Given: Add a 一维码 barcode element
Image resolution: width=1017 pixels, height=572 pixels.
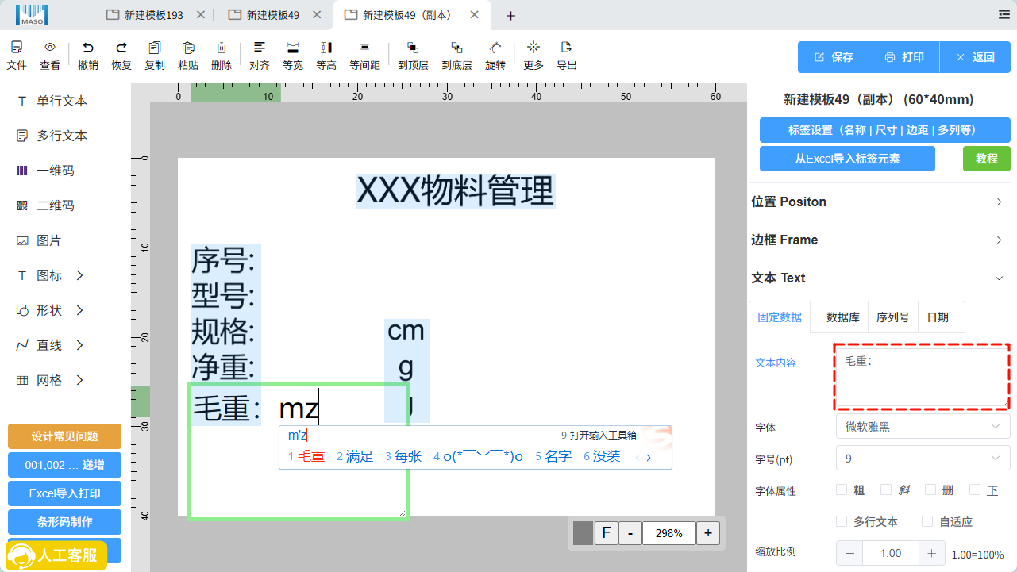Looking at the screenshot, I should tap(46, 171).
